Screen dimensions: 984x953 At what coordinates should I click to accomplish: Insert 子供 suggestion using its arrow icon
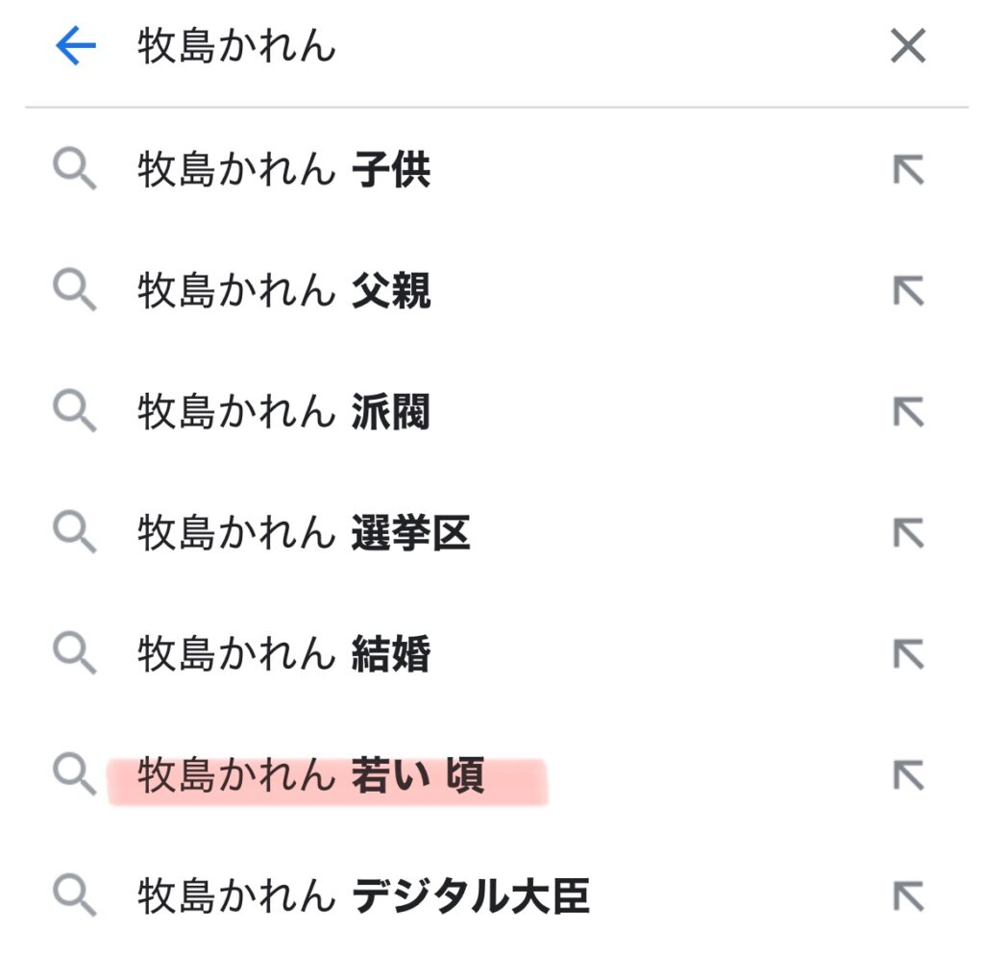(907, 171)
